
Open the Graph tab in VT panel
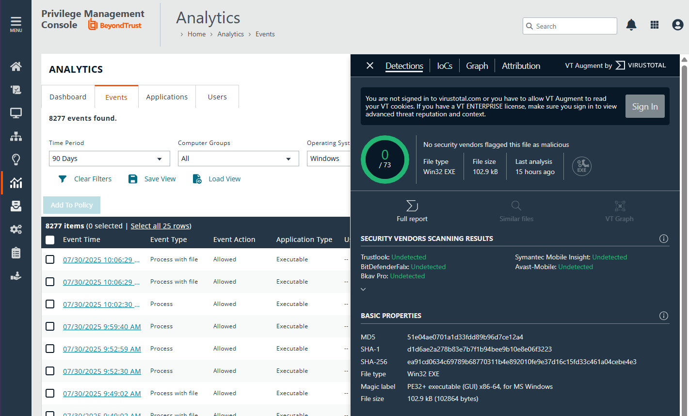pos(477,66)
